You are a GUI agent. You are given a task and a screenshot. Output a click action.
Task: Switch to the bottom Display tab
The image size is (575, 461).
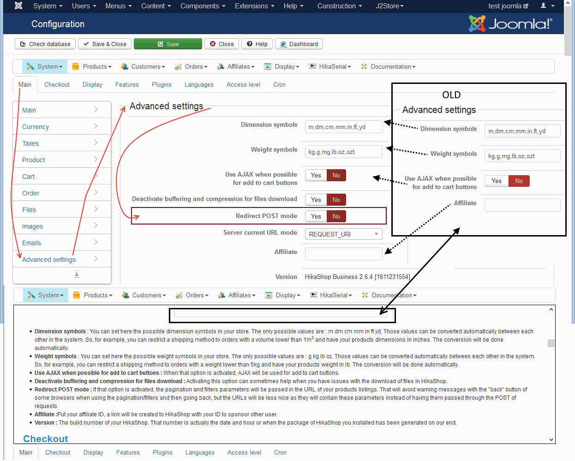pyautogui.click(x=93, y=452)
